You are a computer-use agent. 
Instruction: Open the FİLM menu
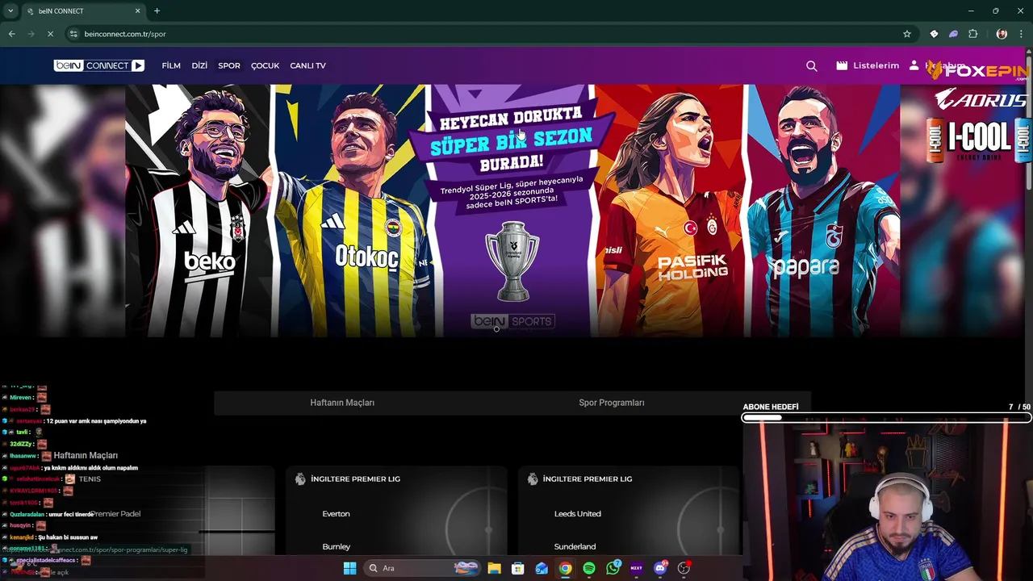(171, 65)
